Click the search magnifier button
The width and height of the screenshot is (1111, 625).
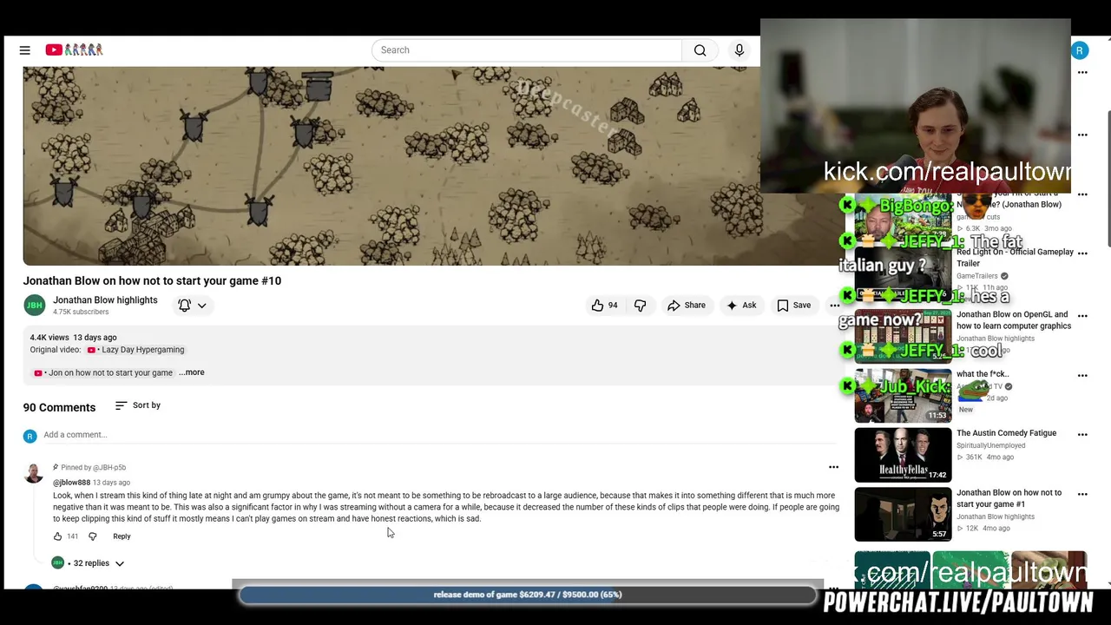pos(700,50)
